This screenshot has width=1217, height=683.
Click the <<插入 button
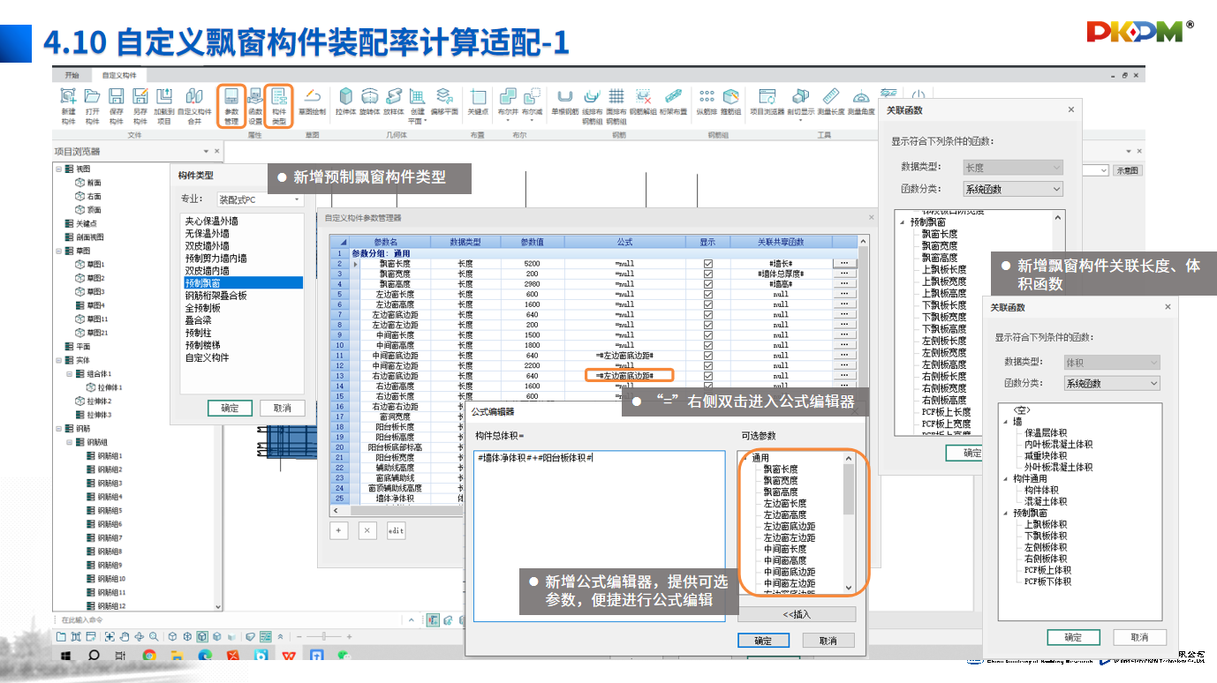[796, 615]
